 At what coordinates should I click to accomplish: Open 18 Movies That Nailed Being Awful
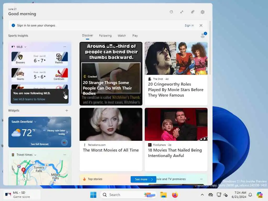point(176,139)
